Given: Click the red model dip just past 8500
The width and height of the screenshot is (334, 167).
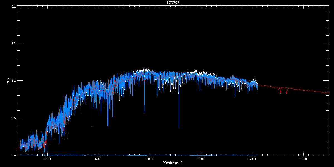Looking at the screenshot, I should pyautogui.click(x=281, y=93).
